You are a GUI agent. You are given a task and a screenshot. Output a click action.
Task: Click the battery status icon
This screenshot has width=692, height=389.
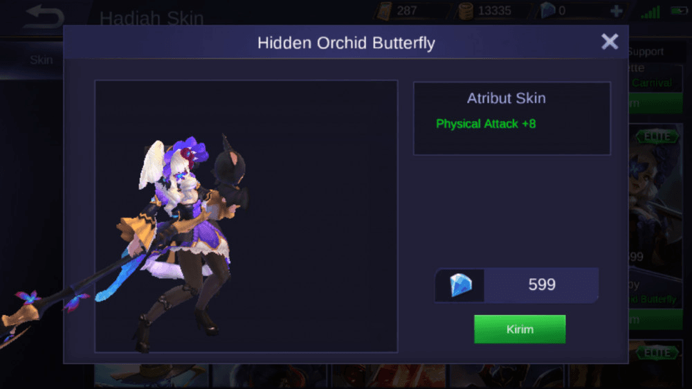coord(679,10)
